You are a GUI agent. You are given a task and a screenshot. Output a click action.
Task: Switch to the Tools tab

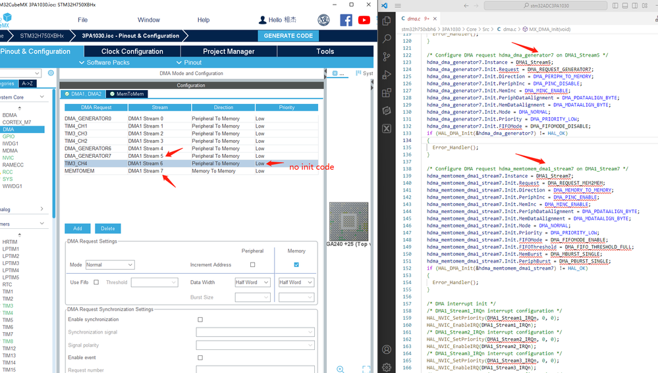click(325, 51)
